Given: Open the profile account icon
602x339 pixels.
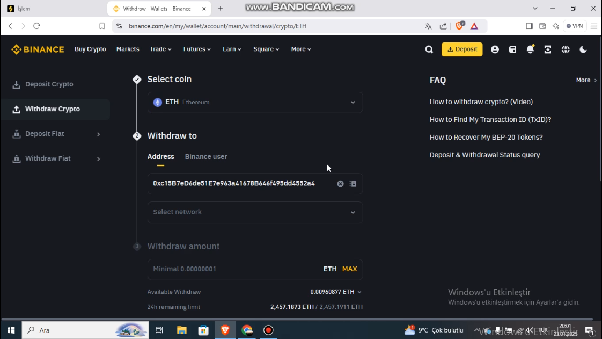Looking at the screenshot, I should 495,49.
